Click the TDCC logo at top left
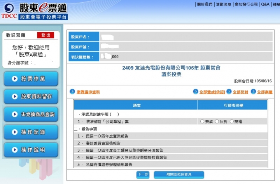 [x=9, y=11]
